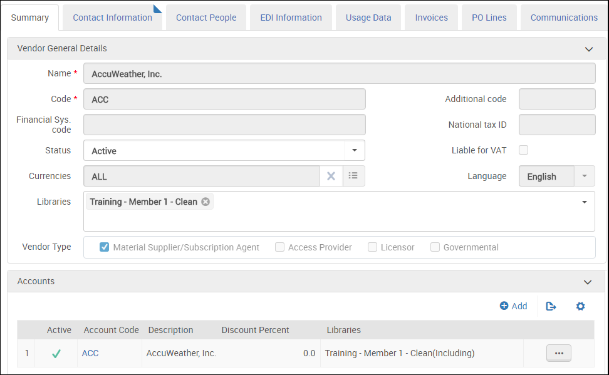The height and width of the screenshot is (375, 609).
Task: Open the Accounts table settings gear
Action: coord(580,306)
